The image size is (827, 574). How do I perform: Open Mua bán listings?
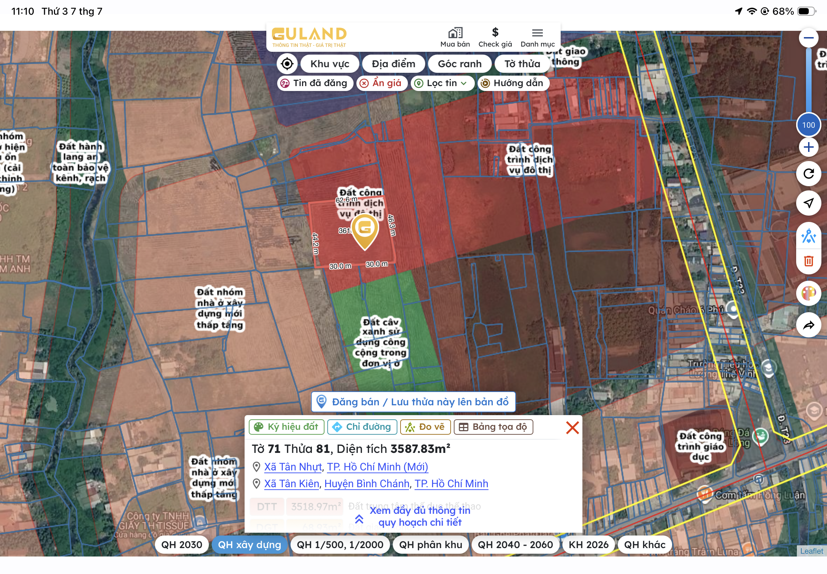click(x=455, y=37)
